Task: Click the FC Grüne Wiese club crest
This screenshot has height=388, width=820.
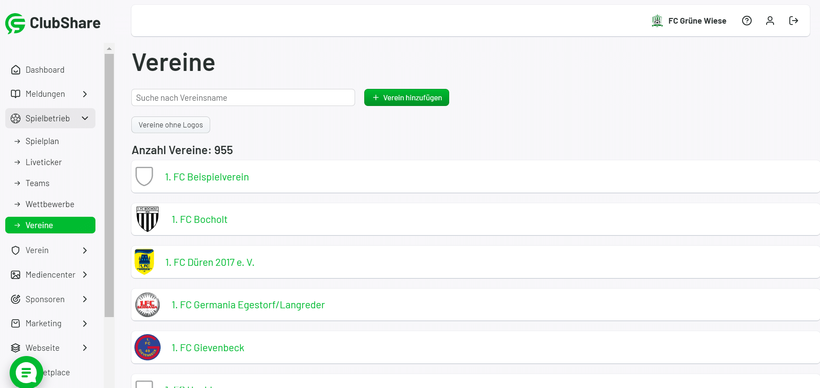Action: coord(657,21)
